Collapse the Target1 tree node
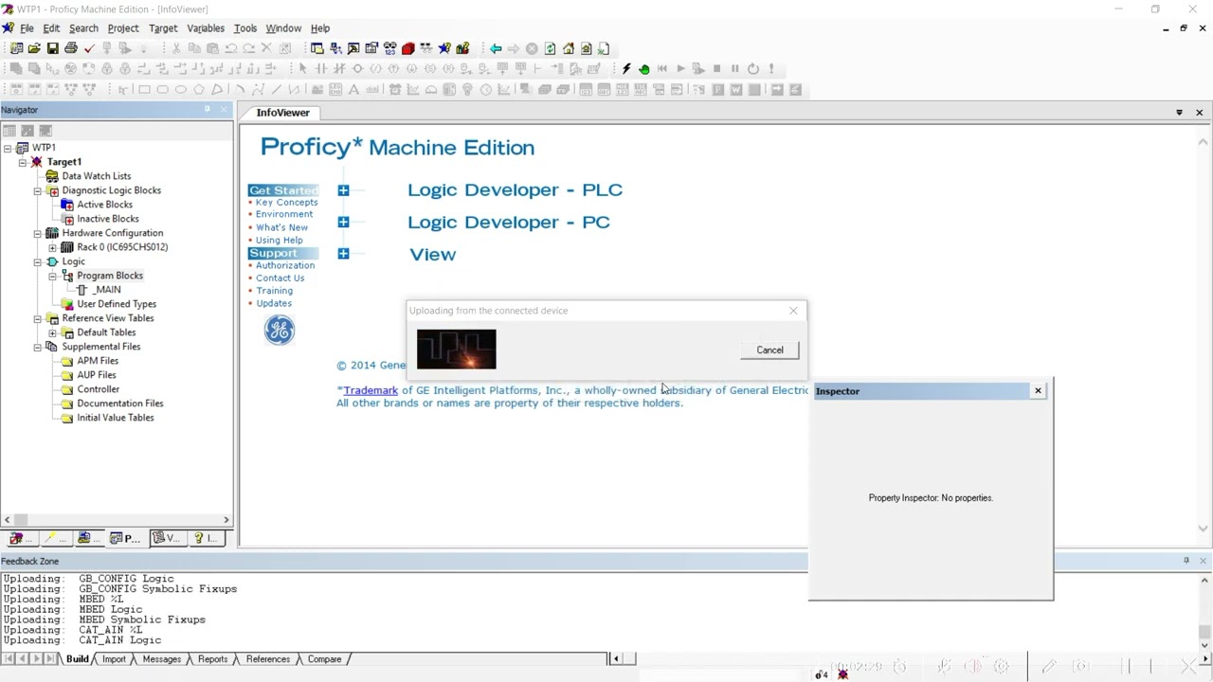The image size is (1213, 682). (23, 162)
